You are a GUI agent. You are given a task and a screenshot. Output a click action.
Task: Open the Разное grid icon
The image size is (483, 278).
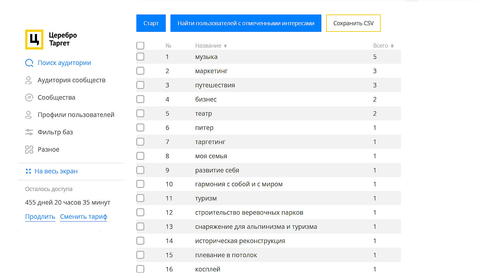pos(29,149)
